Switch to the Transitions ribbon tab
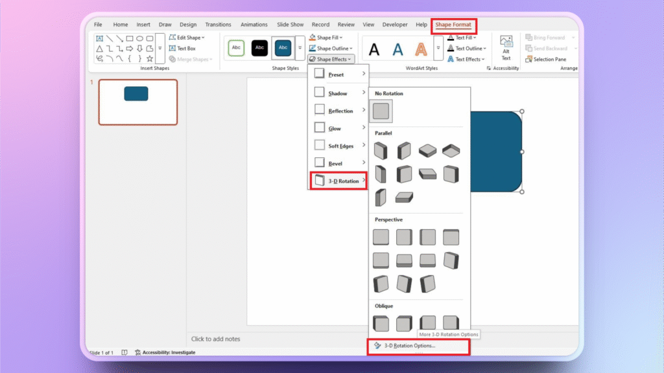Screen dimensions: 664x373 (218, 25)
